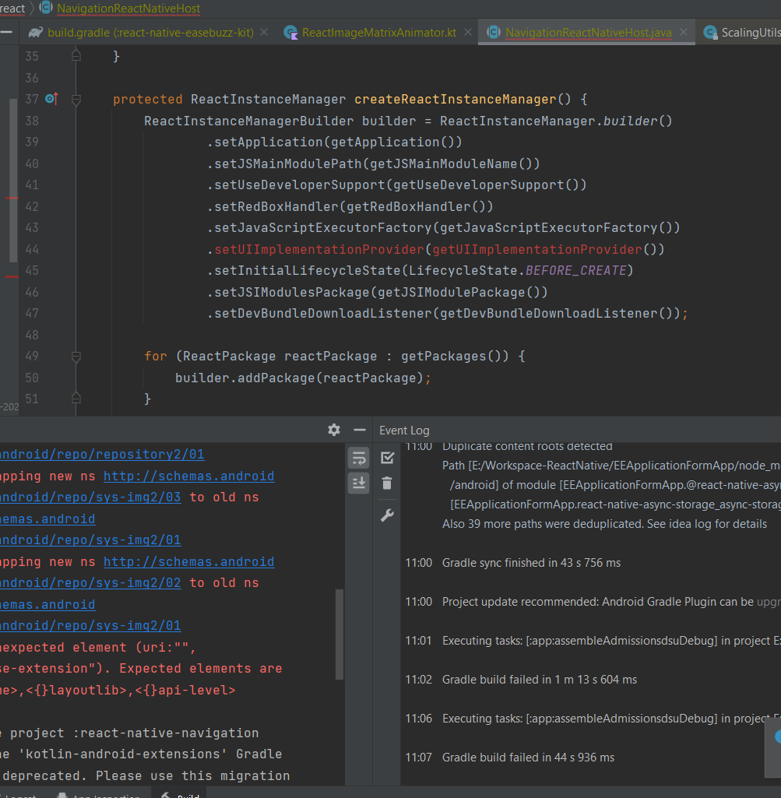Expand the folded region marker at line 51
781x798 pixels.
75,398
